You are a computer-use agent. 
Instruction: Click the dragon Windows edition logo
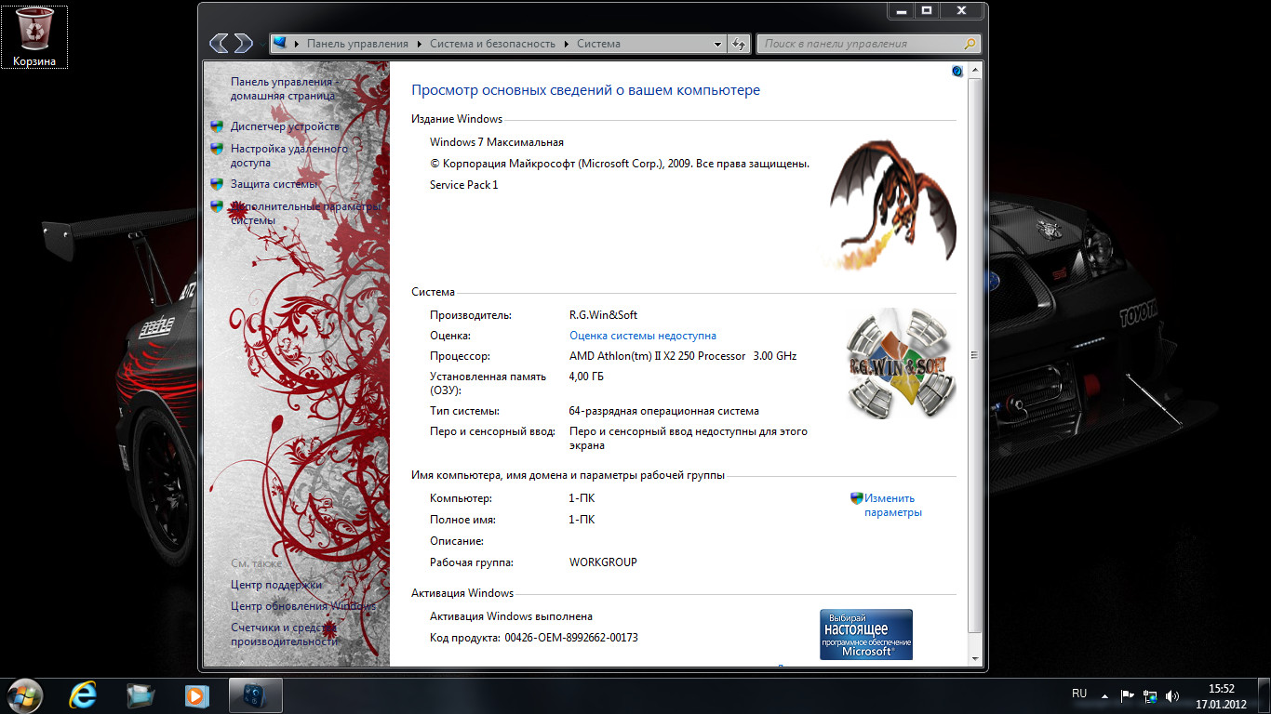(890, 205)
